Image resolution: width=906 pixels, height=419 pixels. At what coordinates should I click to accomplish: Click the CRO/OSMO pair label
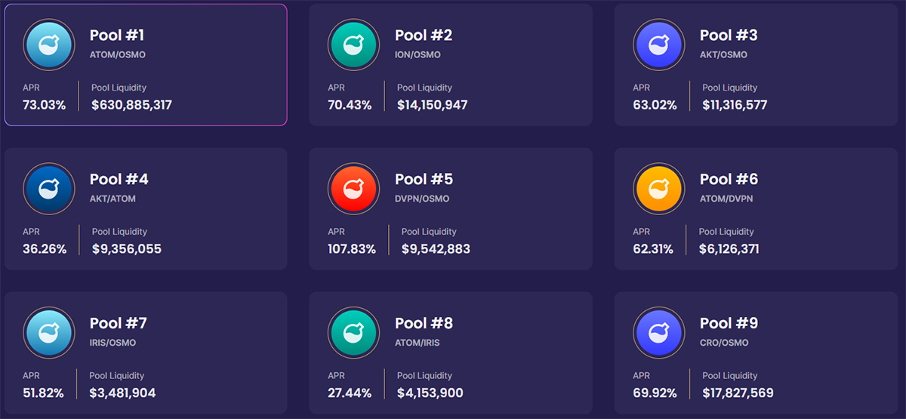723,343
